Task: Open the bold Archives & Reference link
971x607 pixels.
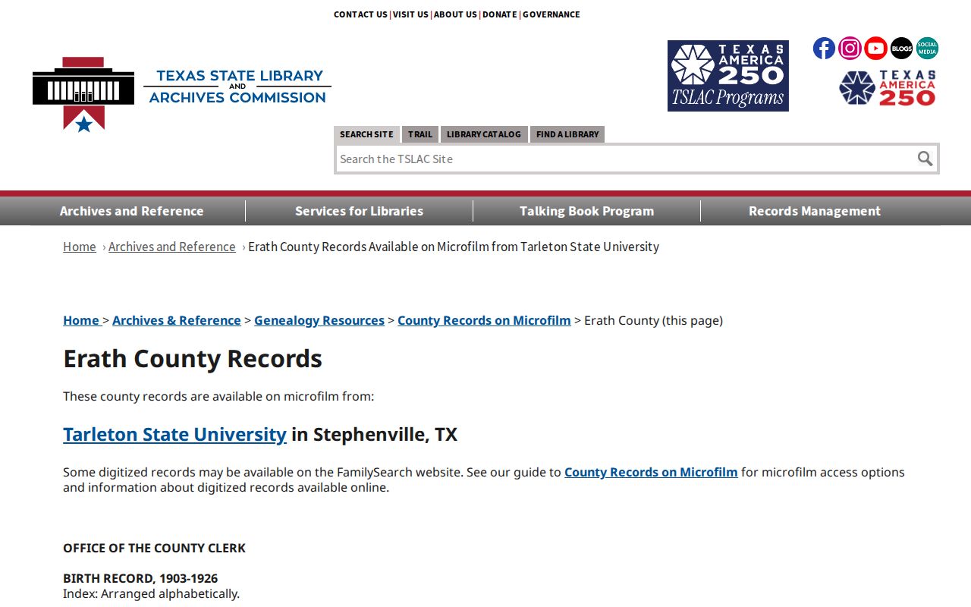Action: (177, 320)
